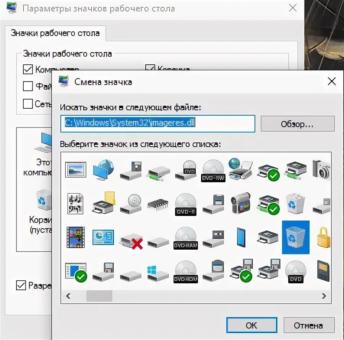Pick the full recycle bin icon

click(295, 204)
